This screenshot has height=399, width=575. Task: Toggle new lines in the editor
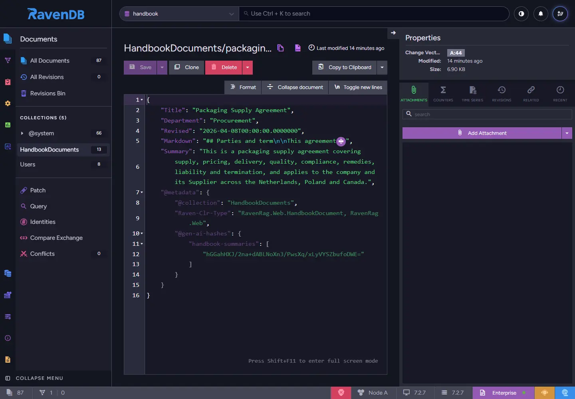(358, 87)
